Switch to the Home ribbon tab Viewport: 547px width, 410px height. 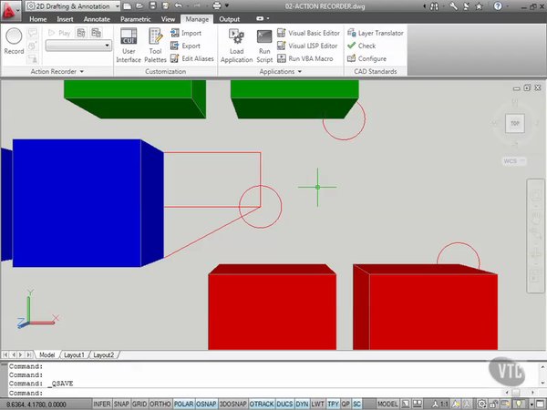click(x=37, y=19)
